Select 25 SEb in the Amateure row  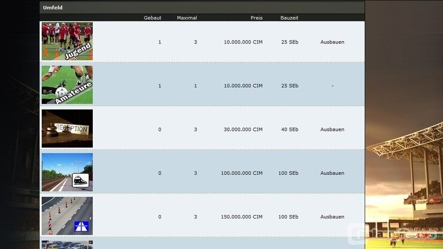(x=290, y=85)
